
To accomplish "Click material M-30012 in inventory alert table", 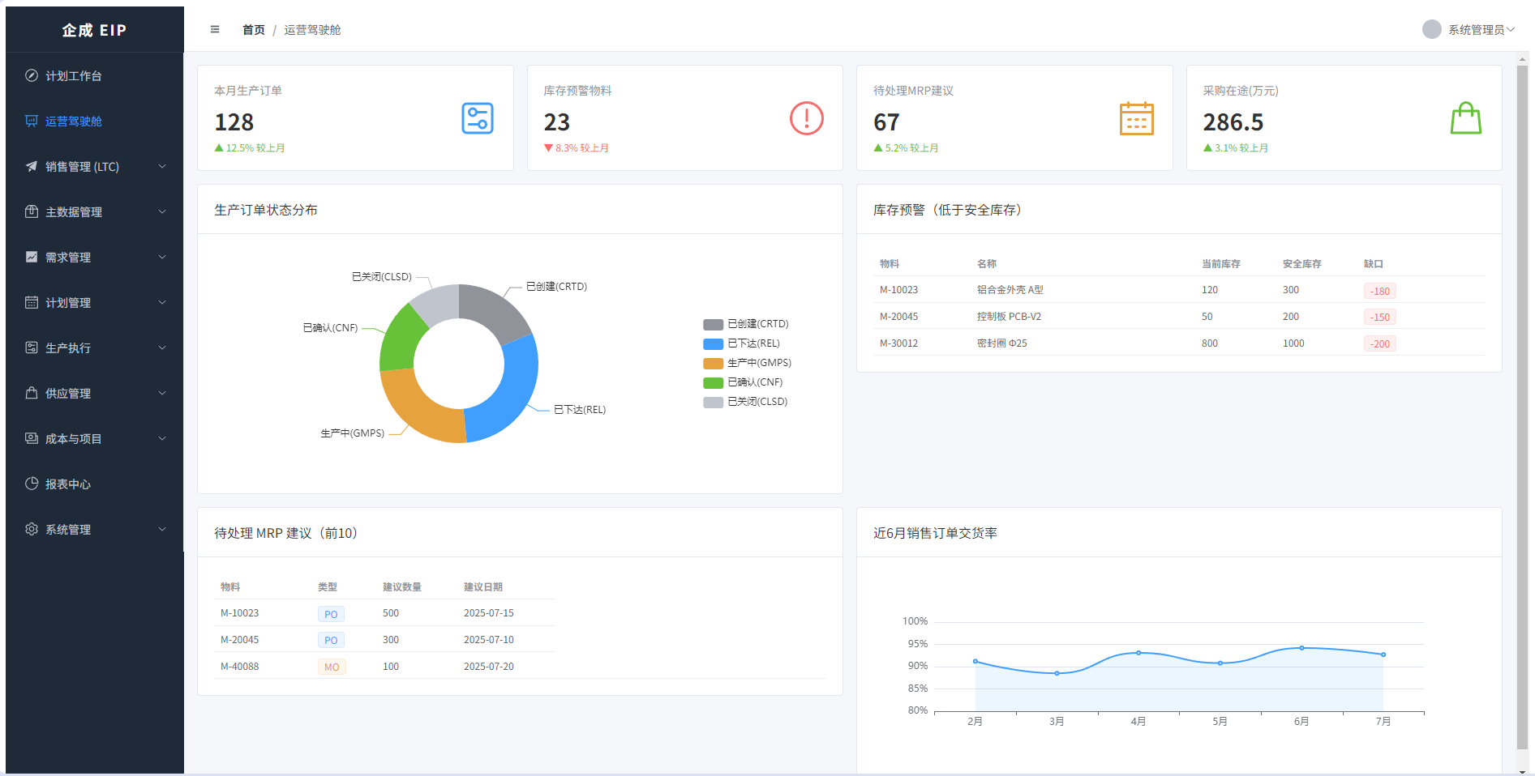I will [898, 343].
